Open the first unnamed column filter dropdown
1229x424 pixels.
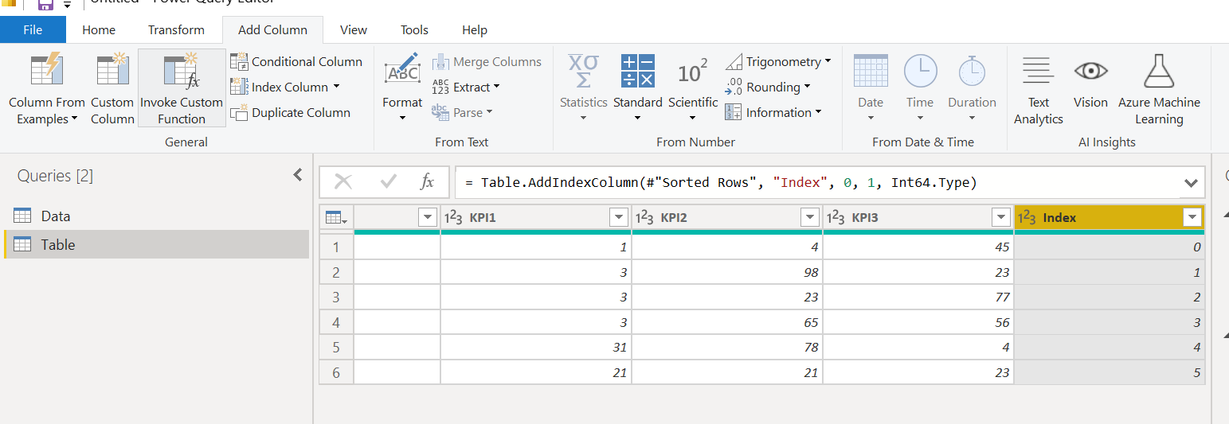pyautogui.click(x=428, y=217)
